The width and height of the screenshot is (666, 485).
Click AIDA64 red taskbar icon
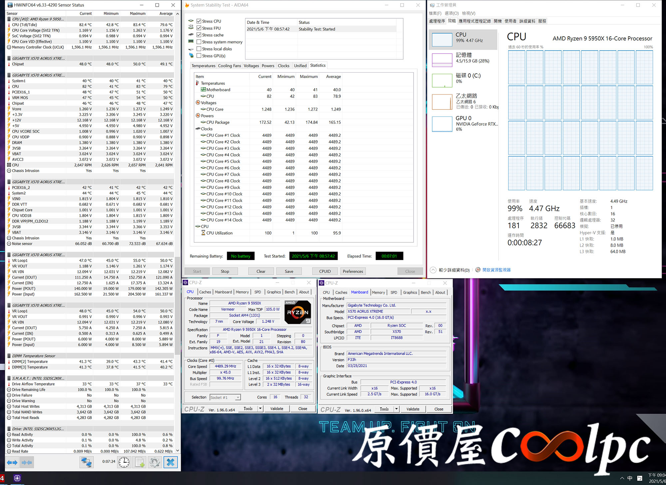point(2,478)
